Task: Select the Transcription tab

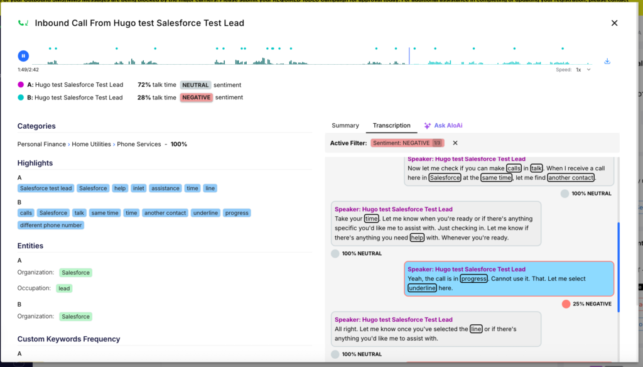Action: (392, 126)
